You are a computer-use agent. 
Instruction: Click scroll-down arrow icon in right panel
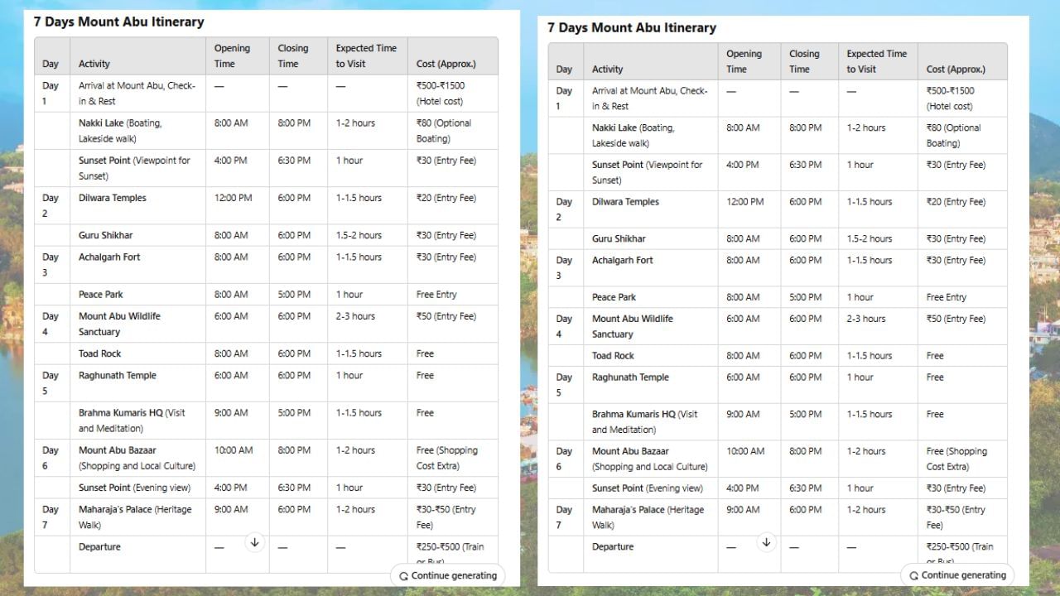766,542
